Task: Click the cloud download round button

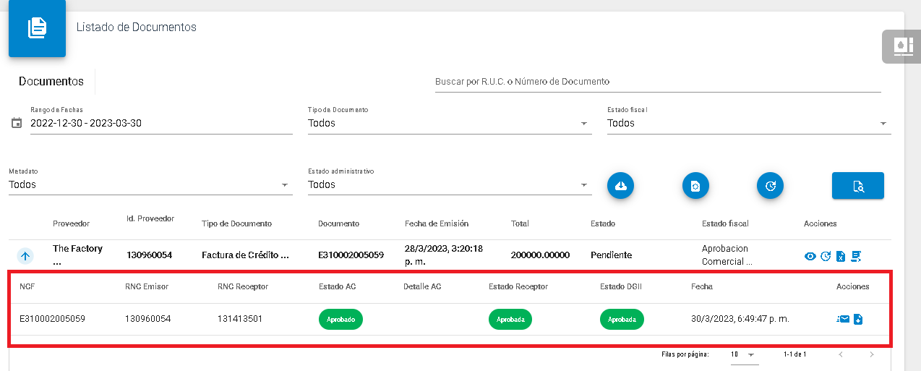Action: pos(620,186)
